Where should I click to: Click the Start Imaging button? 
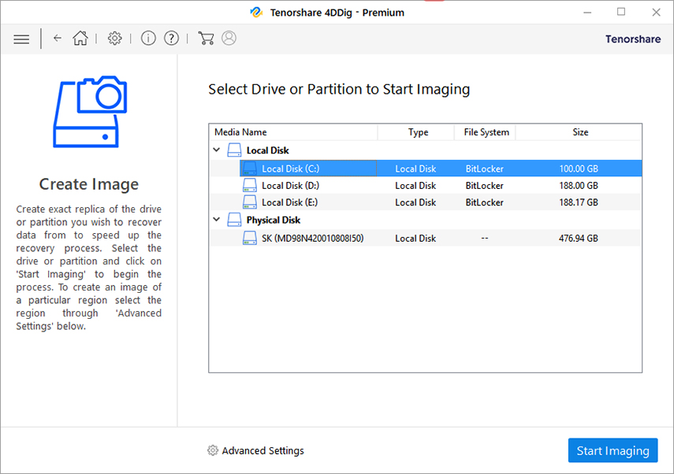(613, 450)
